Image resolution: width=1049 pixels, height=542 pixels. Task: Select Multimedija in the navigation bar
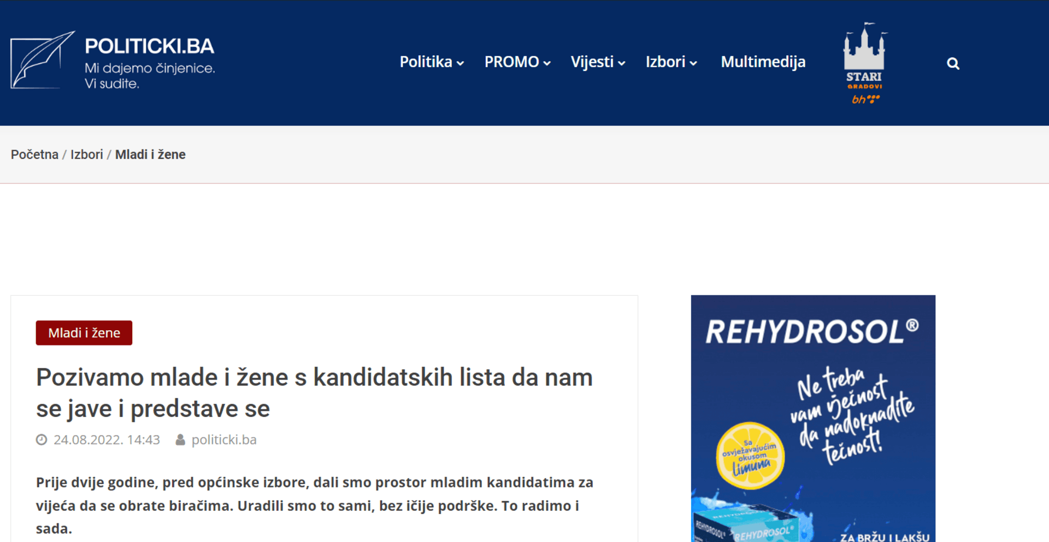(x=763, y=62)
